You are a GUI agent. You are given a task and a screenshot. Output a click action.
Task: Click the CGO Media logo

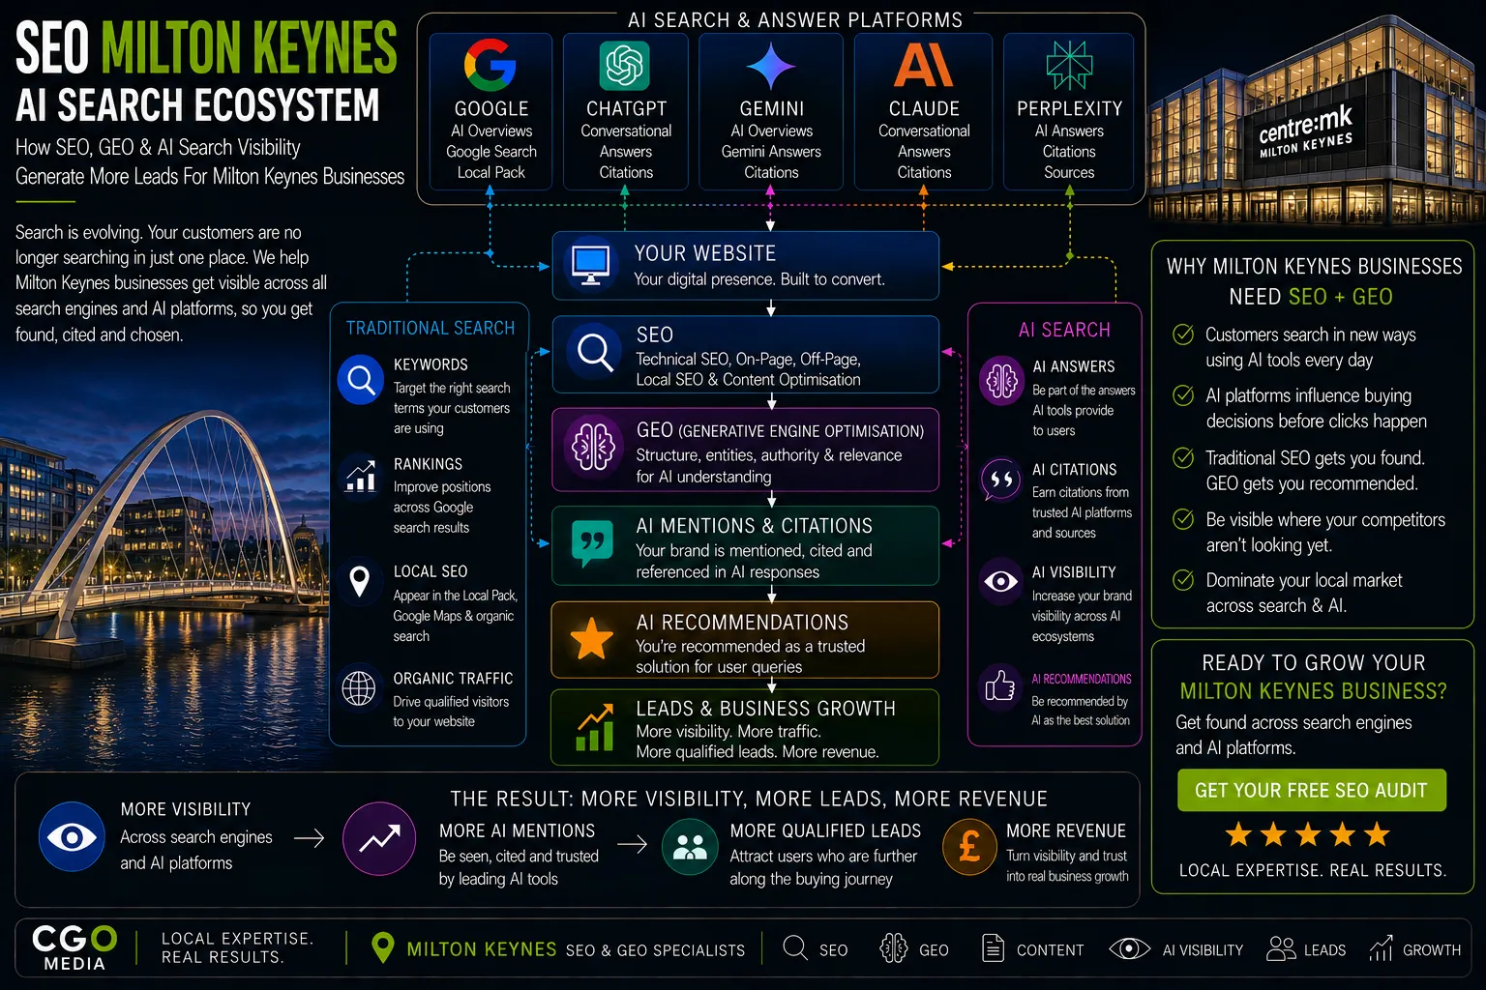(74, 947)
